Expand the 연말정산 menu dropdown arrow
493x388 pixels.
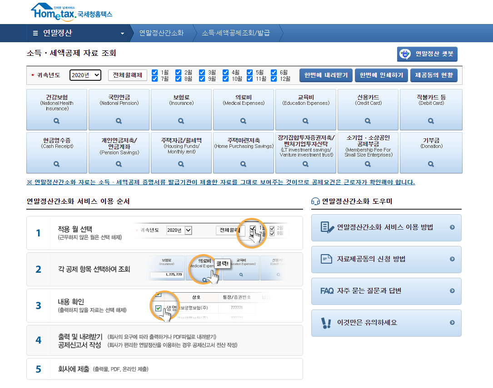[x=122, y=33]
